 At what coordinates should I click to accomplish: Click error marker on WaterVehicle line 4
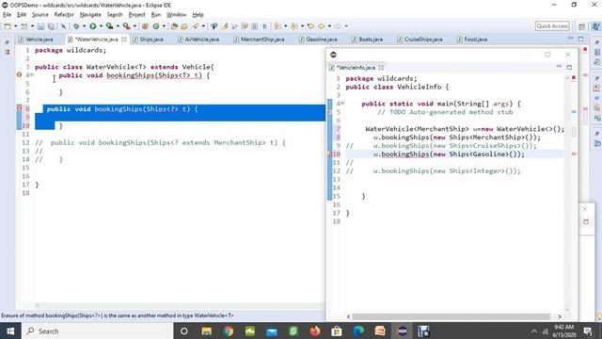coord(19,75)
